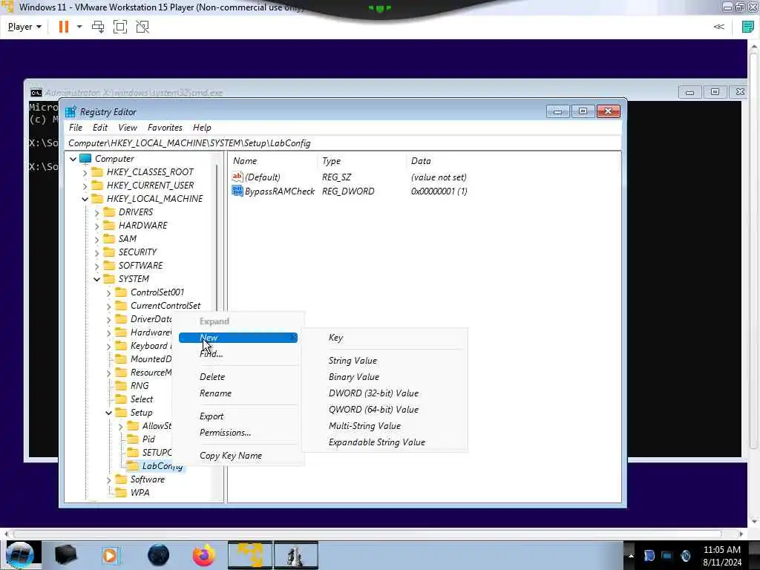Click the (Default) string value icon

point(237,177)
